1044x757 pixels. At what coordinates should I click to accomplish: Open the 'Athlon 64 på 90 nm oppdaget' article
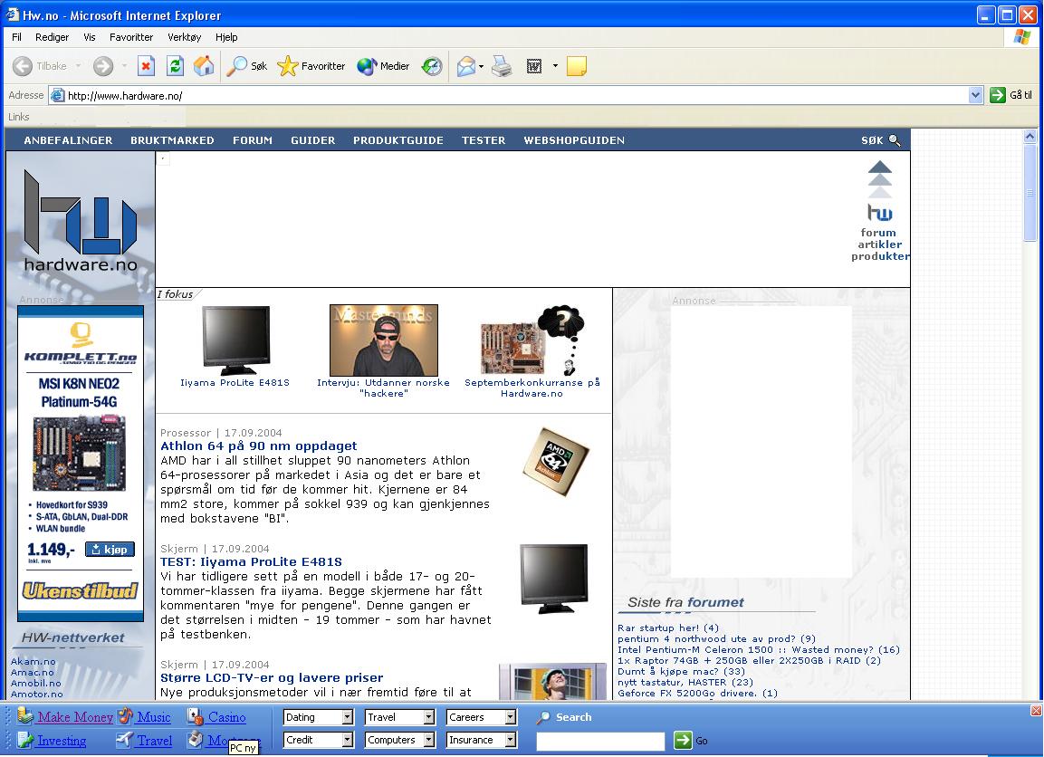click(258, 446)
